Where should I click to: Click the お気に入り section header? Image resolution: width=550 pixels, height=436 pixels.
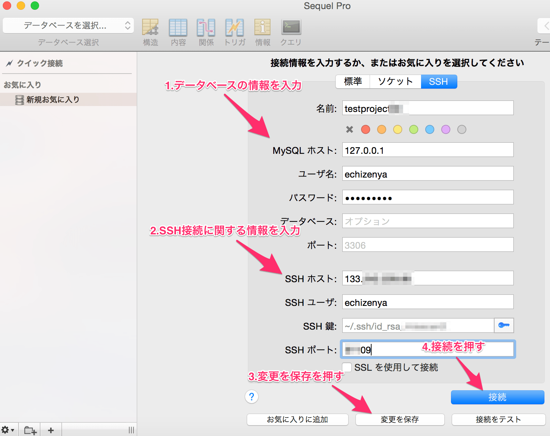pos(22,85)
